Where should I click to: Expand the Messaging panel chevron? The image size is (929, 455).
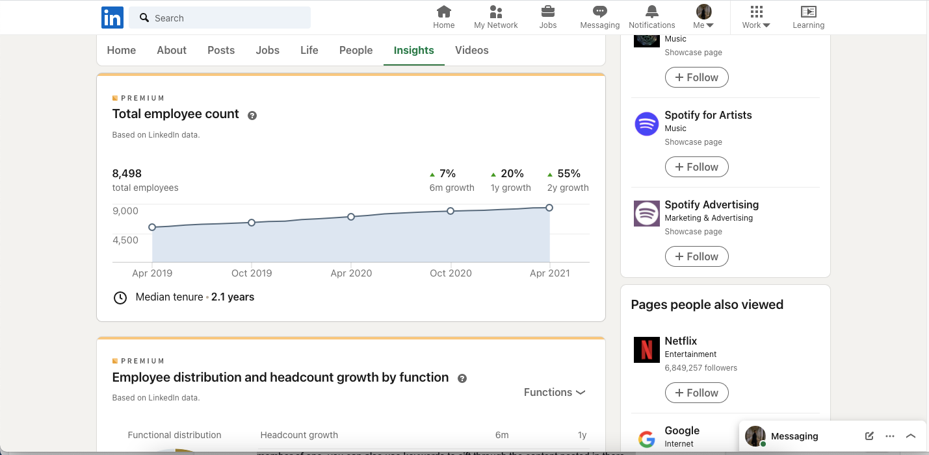point(910,436)
